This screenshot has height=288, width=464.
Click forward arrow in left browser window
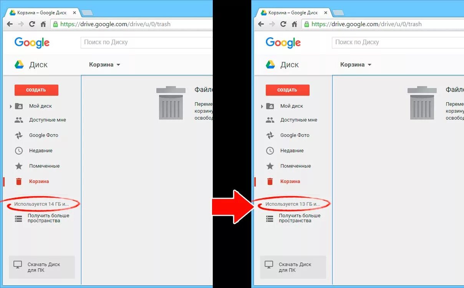tap(21, 24)
